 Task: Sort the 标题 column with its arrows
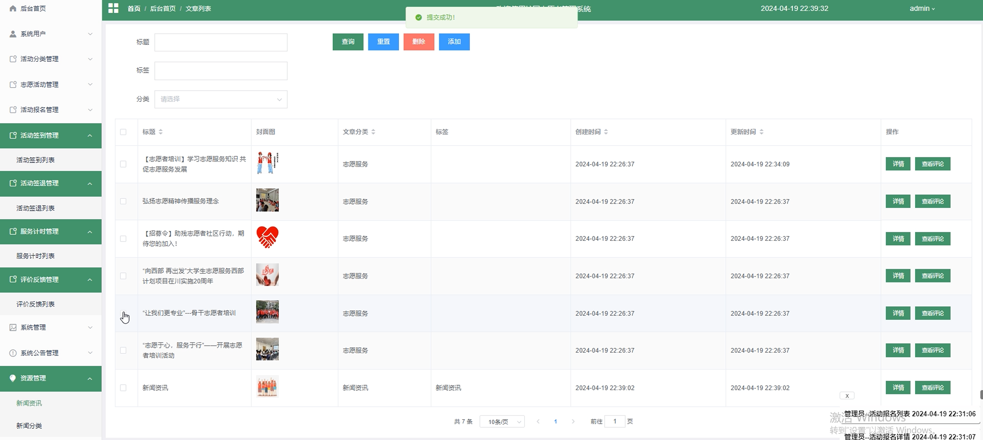coord(161,132)
